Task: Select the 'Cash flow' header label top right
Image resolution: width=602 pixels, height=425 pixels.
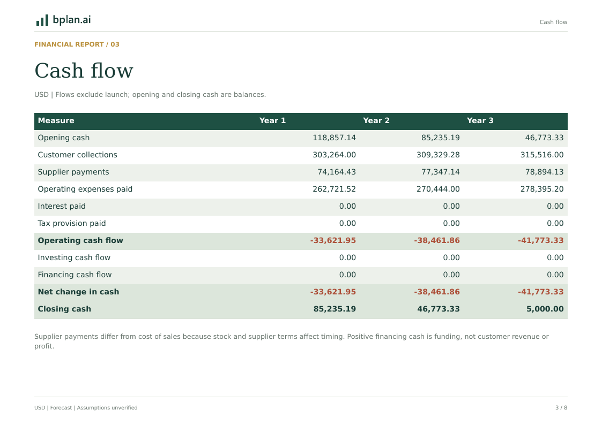Action: [553, 22]
